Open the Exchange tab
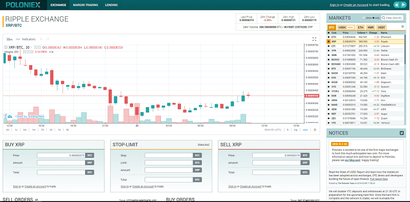This screenshot has width=410, height=202. (x=58, y=5)
